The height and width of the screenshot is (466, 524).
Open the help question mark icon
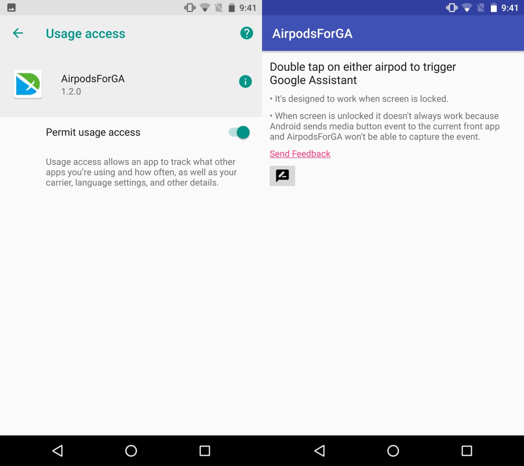point(247,33)
